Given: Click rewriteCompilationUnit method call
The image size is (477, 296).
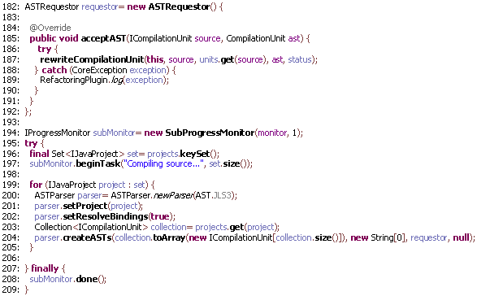Looking at the screenshot, I should (x=92, y=59).
